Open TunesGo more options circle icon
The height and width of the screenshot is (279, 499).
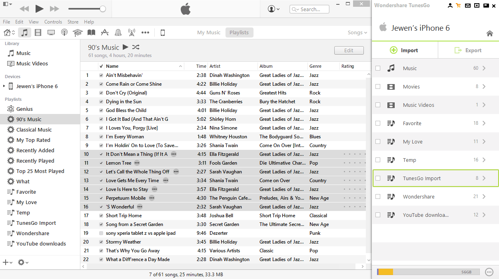coord(489,272)
